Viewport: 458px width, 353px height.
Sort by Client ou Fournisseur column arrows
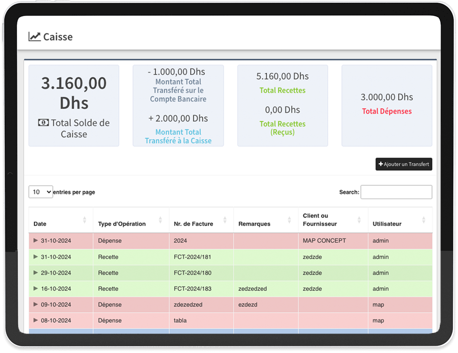pos(360,220)
